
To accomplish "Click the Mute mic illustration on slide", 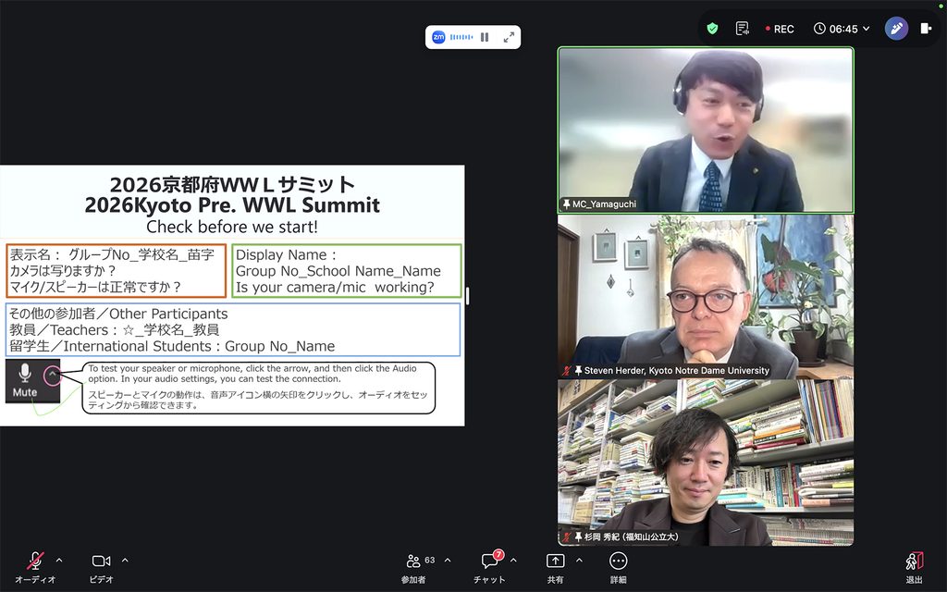I will pyautogui.click(x=25, y=380).
